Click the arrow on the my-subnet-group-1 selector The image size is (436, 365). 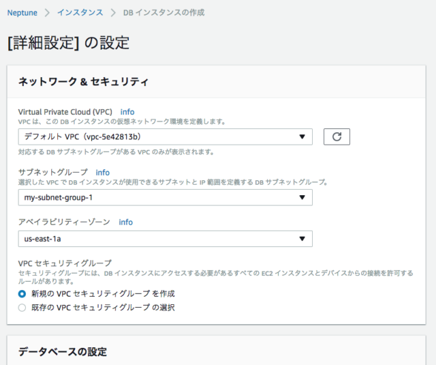point(302,198)
